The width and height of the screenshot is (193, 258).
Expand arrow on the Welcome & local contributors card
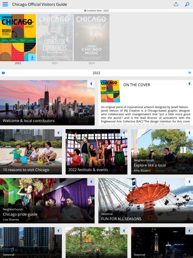pyautogui.click(x=91, y=84)
